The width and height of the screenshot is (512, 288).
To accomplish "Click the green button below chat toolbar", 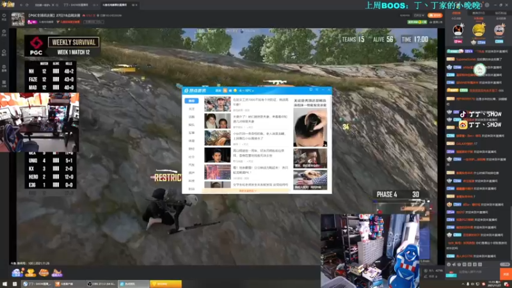I will click(451, 275).
